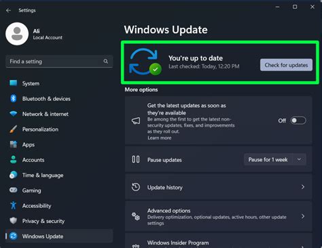This screenshot has width=322, height=248.
Task: Open Accessibility settings
Action: 59,206
